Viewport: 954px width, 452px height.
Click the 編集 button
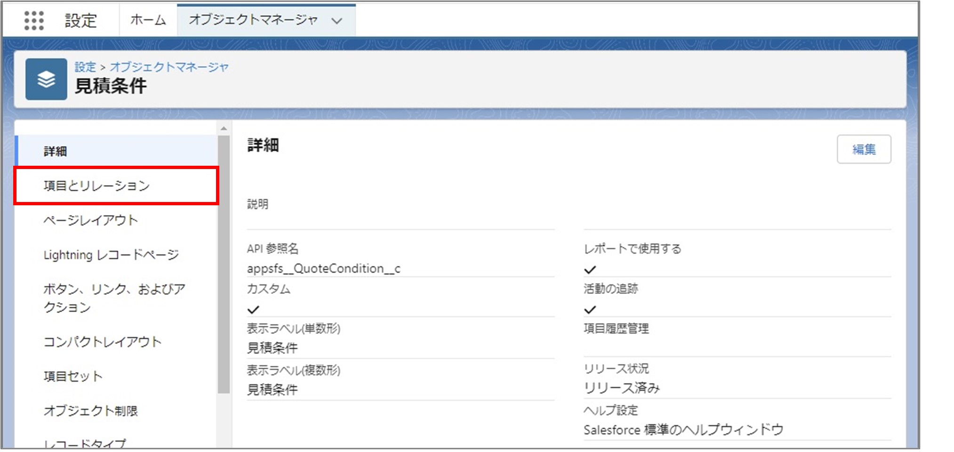point(864,149)
